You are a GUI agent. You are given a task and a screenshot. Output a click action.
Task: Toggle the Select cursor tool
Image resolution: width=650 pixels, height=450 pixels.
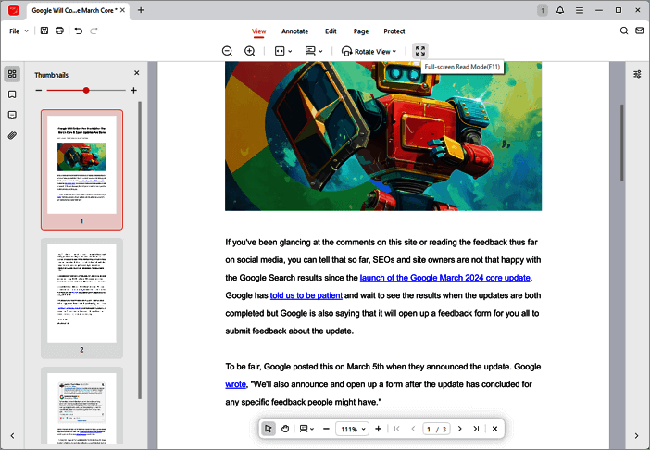coord(268,429)
